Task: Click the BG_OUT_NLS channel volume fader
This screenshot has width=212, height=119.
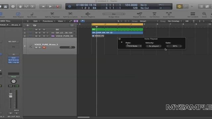Action: point(11,95)
